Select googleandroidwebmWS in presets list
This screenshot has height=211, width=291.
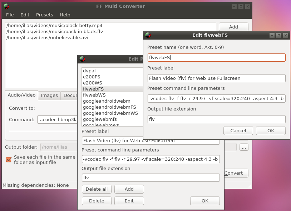pos(112,113)
